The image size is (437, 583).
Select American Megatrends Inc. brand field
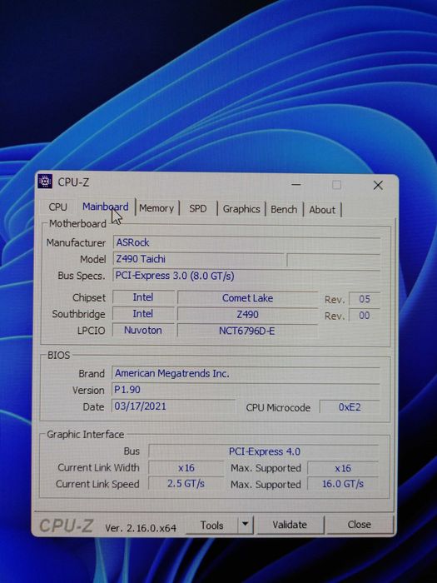[x=246, y=373]
